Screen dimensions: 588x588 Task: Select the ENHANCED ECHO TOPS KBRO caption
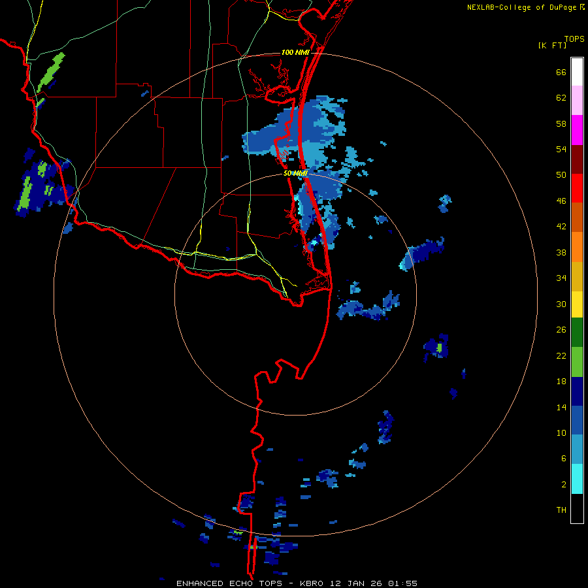pos(297,583)
